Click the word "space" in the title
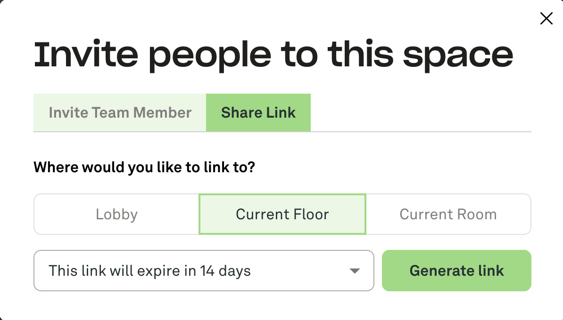This screenshot has width=563, height=320. (458, 55)
